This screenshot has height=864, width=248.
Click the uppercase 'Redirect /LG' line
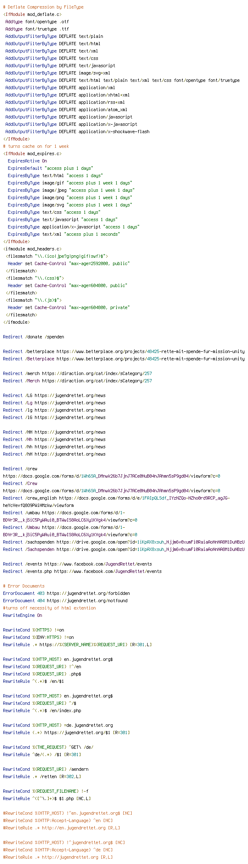click(x=54, y=396)
